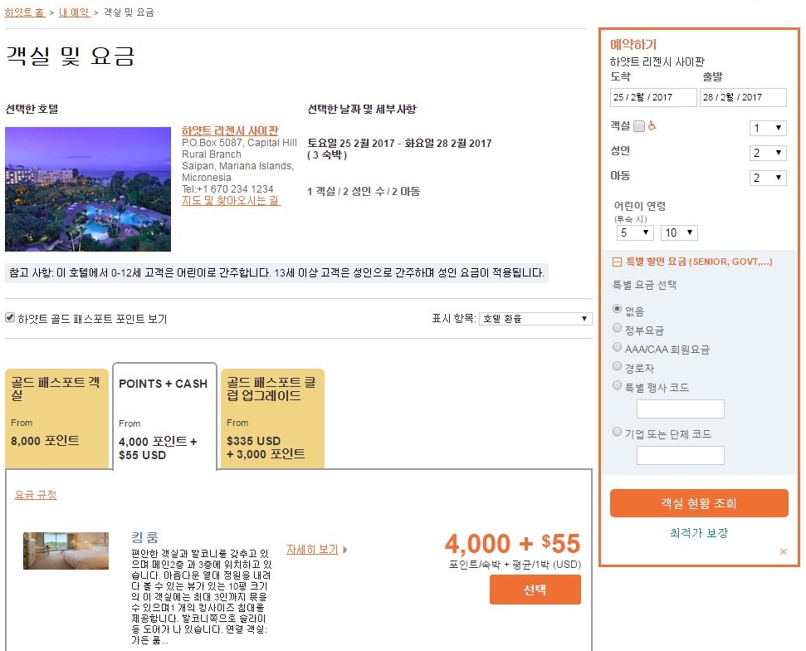Screen dimensions: 806x651
Task: Click the 도착 arrival date field
Action: [653, 97]
